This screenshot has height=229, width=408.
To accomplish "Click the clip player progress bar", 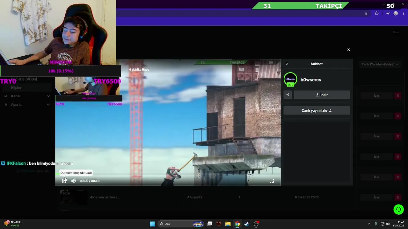I will coord(168,174).
